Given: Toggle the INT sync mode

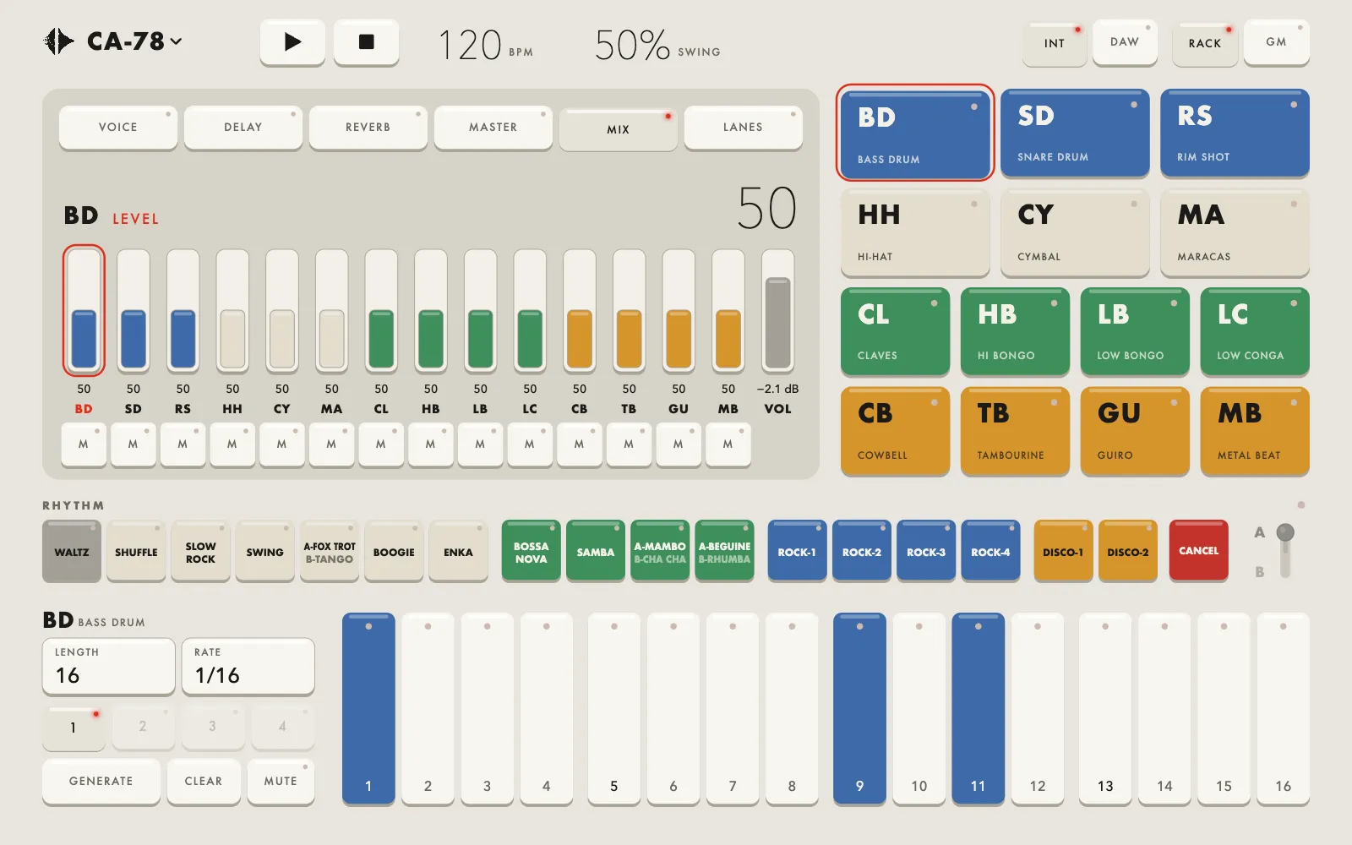Looking at the screenshot, I should (x=1055, y=44).
